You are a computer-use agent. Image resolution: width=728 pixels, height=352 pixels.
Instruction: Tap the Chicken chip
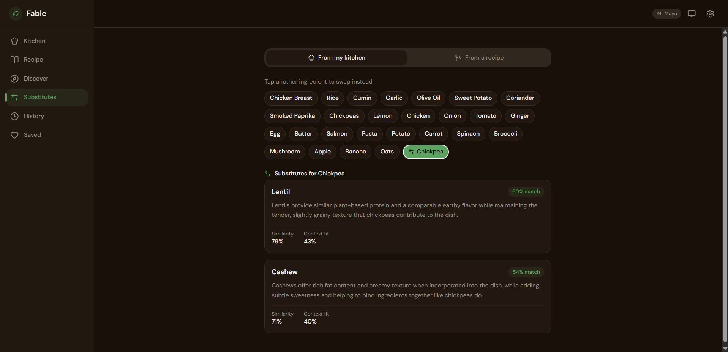418,116
